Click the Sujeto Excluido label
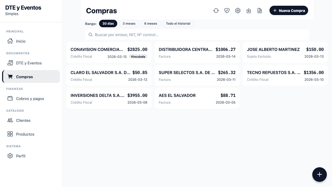The image size is (332, 187). coord(259,56)
